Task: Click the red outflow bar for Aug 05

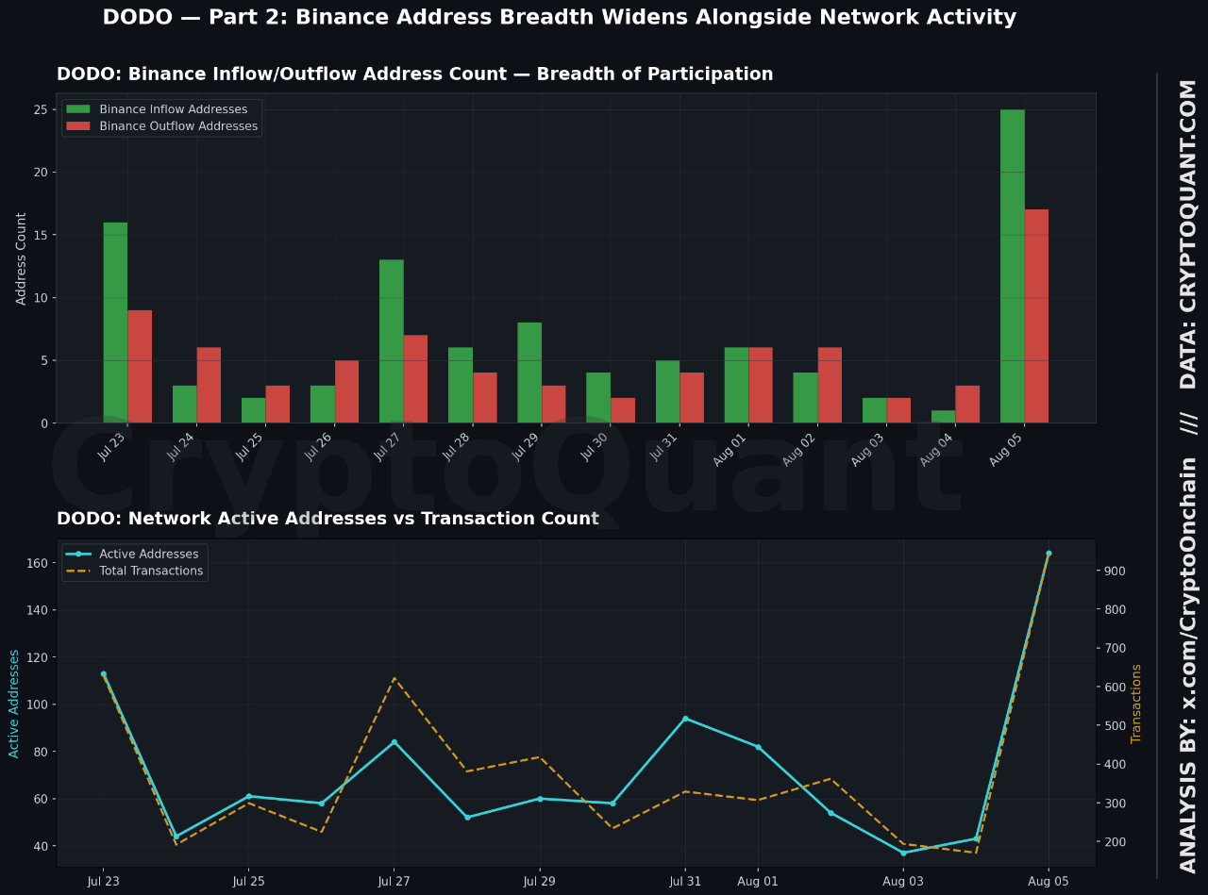Action: coord(1036,316)
